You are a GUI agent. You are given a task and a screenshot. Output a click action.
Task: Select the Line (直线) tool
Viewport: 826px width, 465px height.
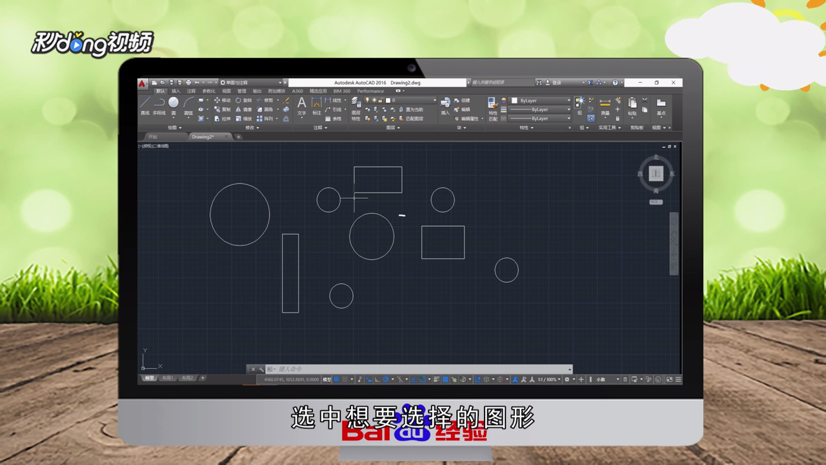[145, 105]
